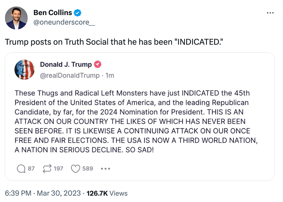The image size is (283, 202).
Task: View the 126.7K Views count
Action: tap(107, 193)
